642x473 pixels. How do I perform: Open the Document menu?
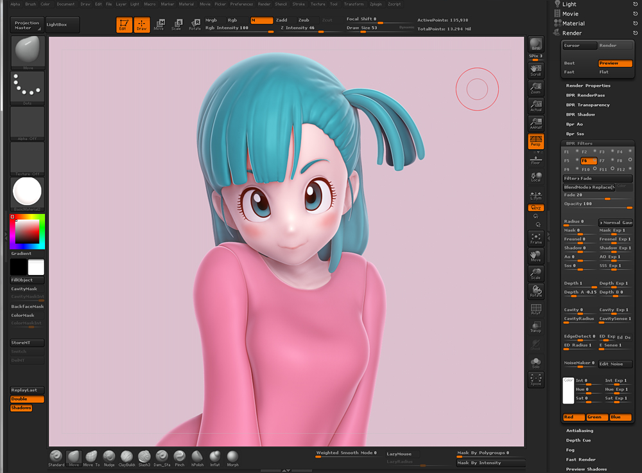tap(65, 4)
